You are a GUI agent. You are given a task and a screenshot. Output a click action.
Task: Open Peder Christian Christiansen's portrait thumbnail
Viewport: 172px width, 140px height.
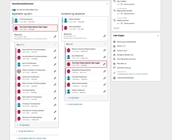19,71
